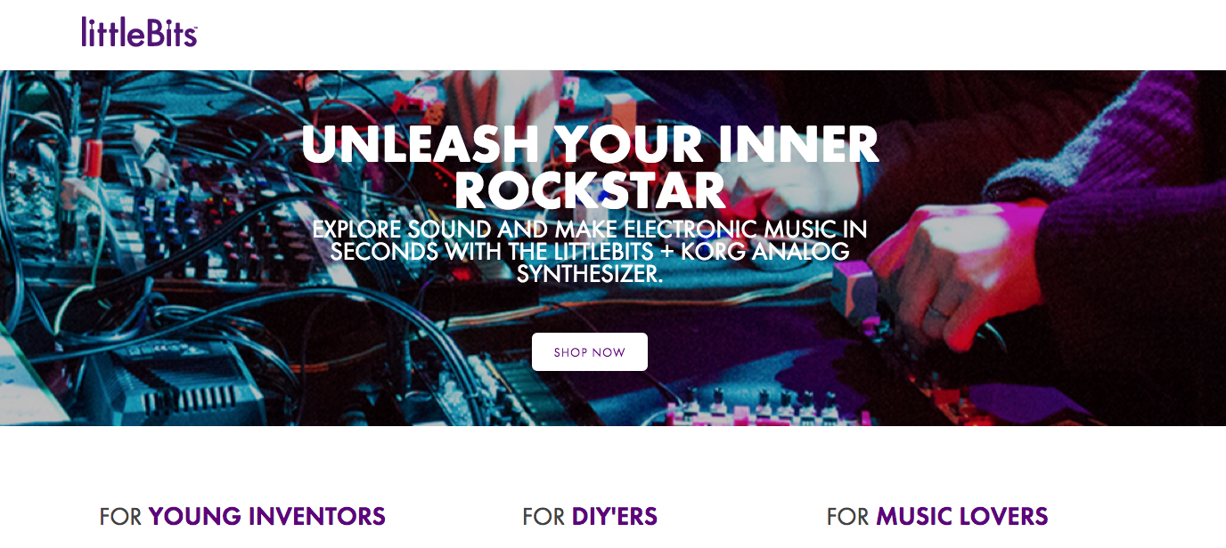This screenshot has height=548, width=1226.
Task: Click the Shop Now button
Action: point(590,352)
